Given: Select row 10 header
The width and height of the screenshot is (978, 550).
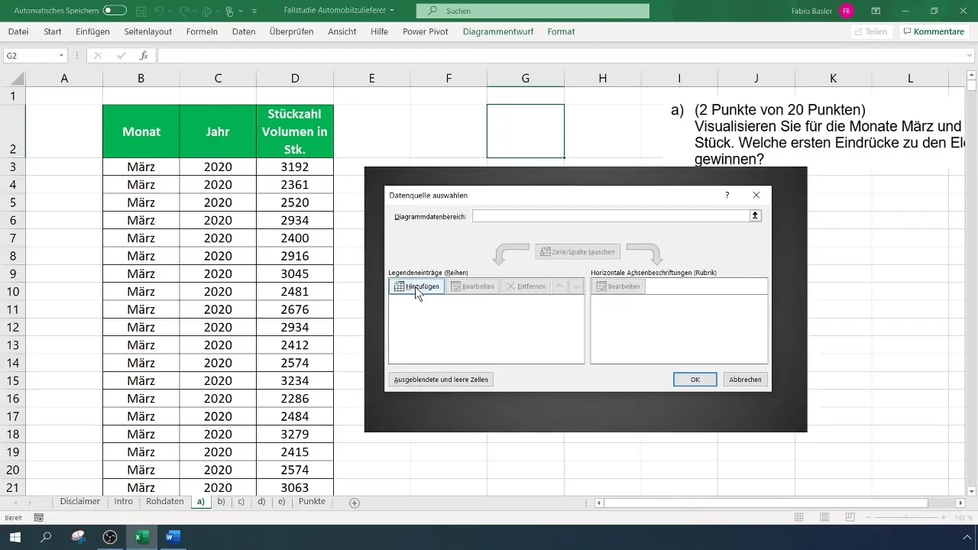Looking at the screenshot, I should click(12, 292).
